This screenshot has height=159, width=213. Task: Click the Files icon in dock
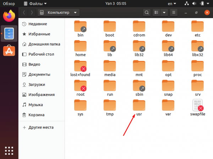tap(9, 34)
